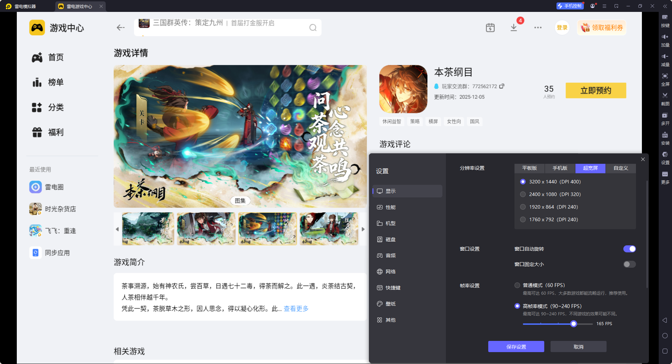Open 快捷键 settings section

(407, 288)
